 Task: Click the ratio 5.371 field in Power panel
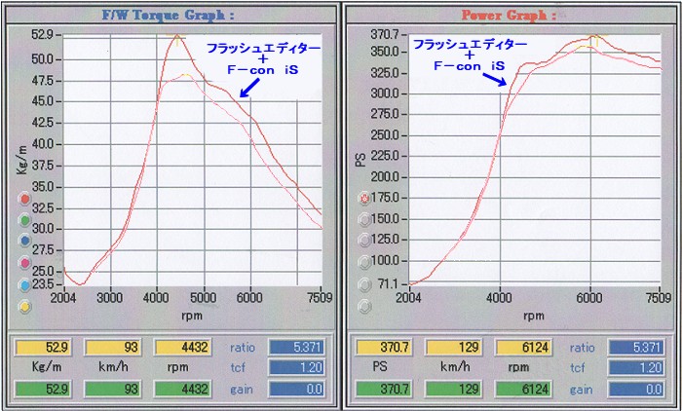coord(637,348)
